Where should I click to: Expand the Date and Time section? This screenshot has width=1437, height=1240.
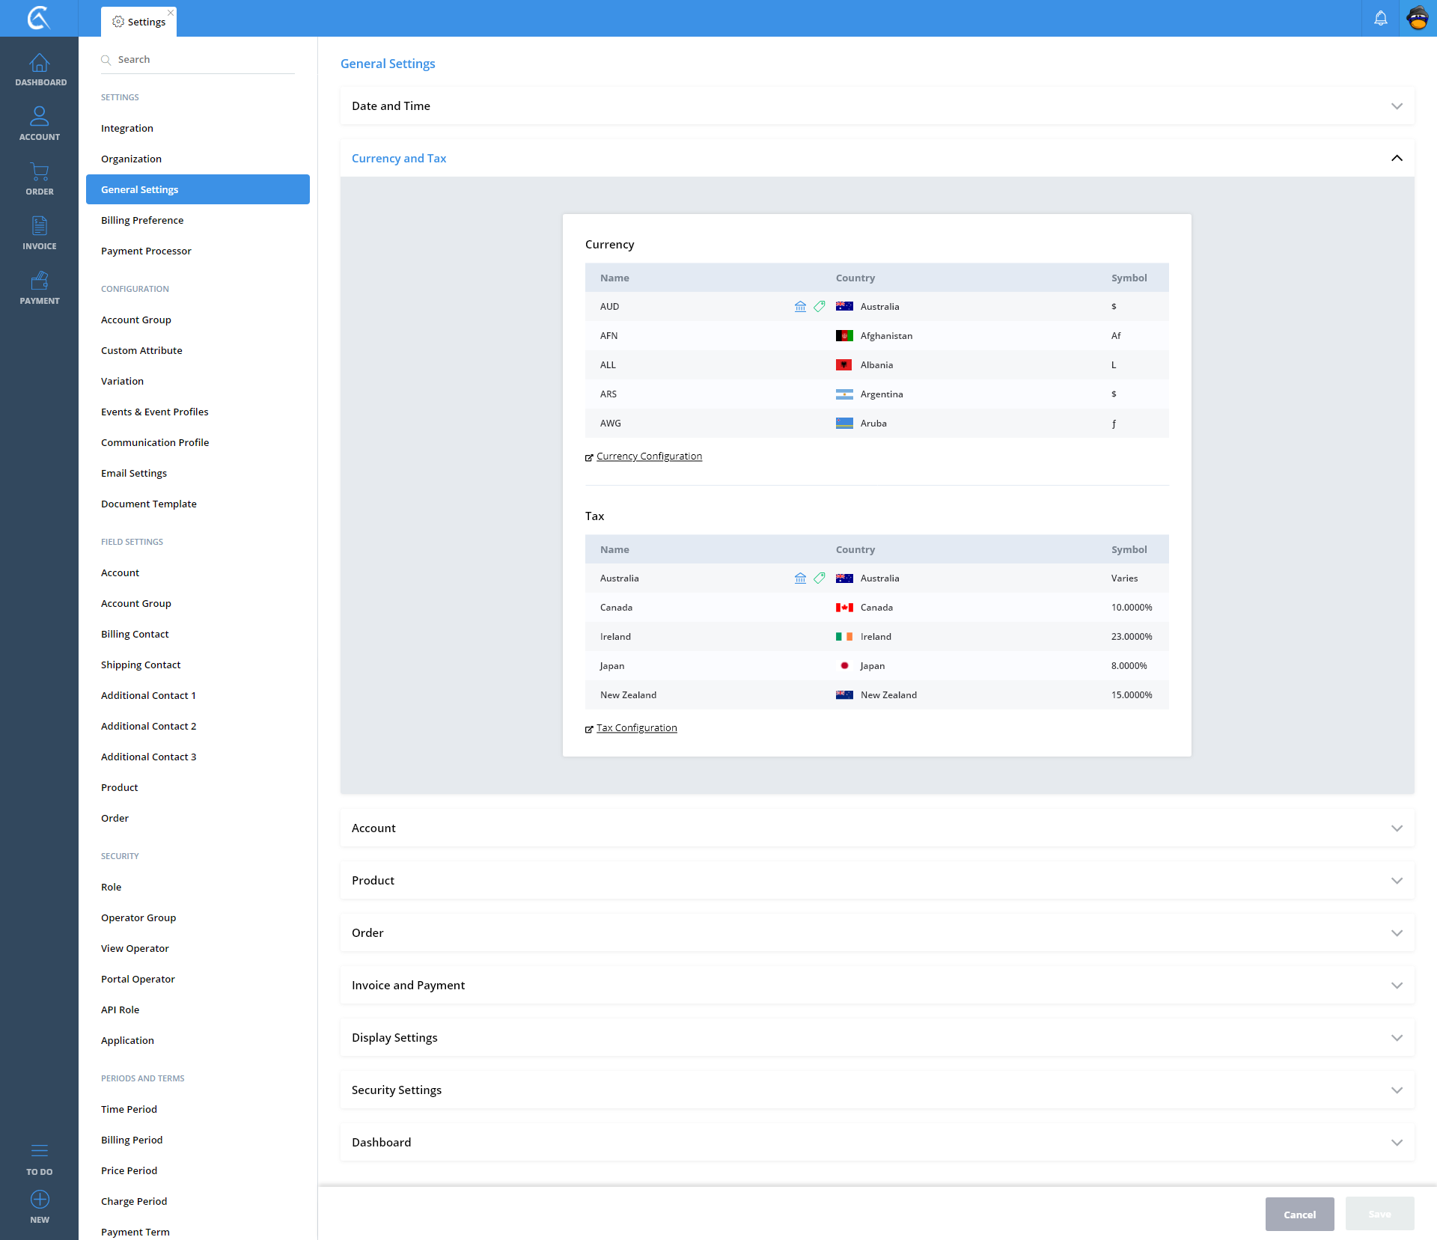click(1397, 106)
